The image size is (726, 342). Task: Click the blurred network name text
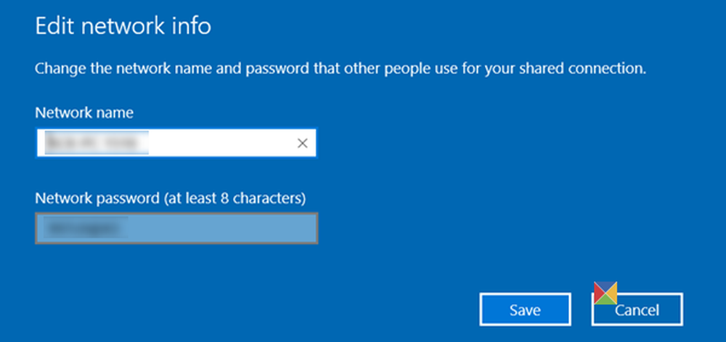[x=95, y=143]
